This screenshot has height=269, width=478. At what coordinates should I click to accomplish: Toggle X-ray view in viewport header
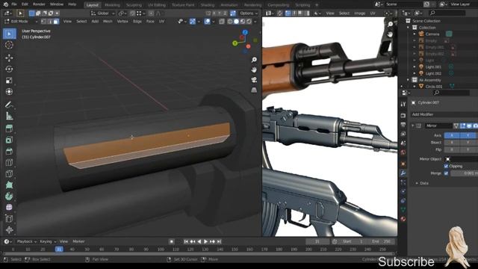click(x=222, y=22)
